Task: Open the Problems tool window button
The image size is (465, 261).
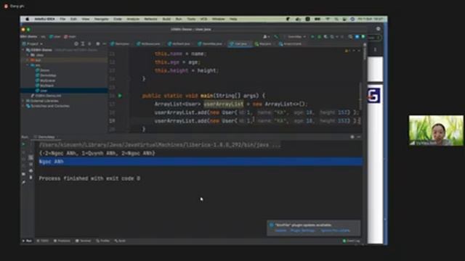Action: coord(62,241)
